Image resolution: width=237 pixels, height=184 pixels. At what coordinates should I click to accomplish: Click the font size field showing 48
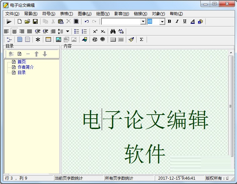[x=153, y=21]
